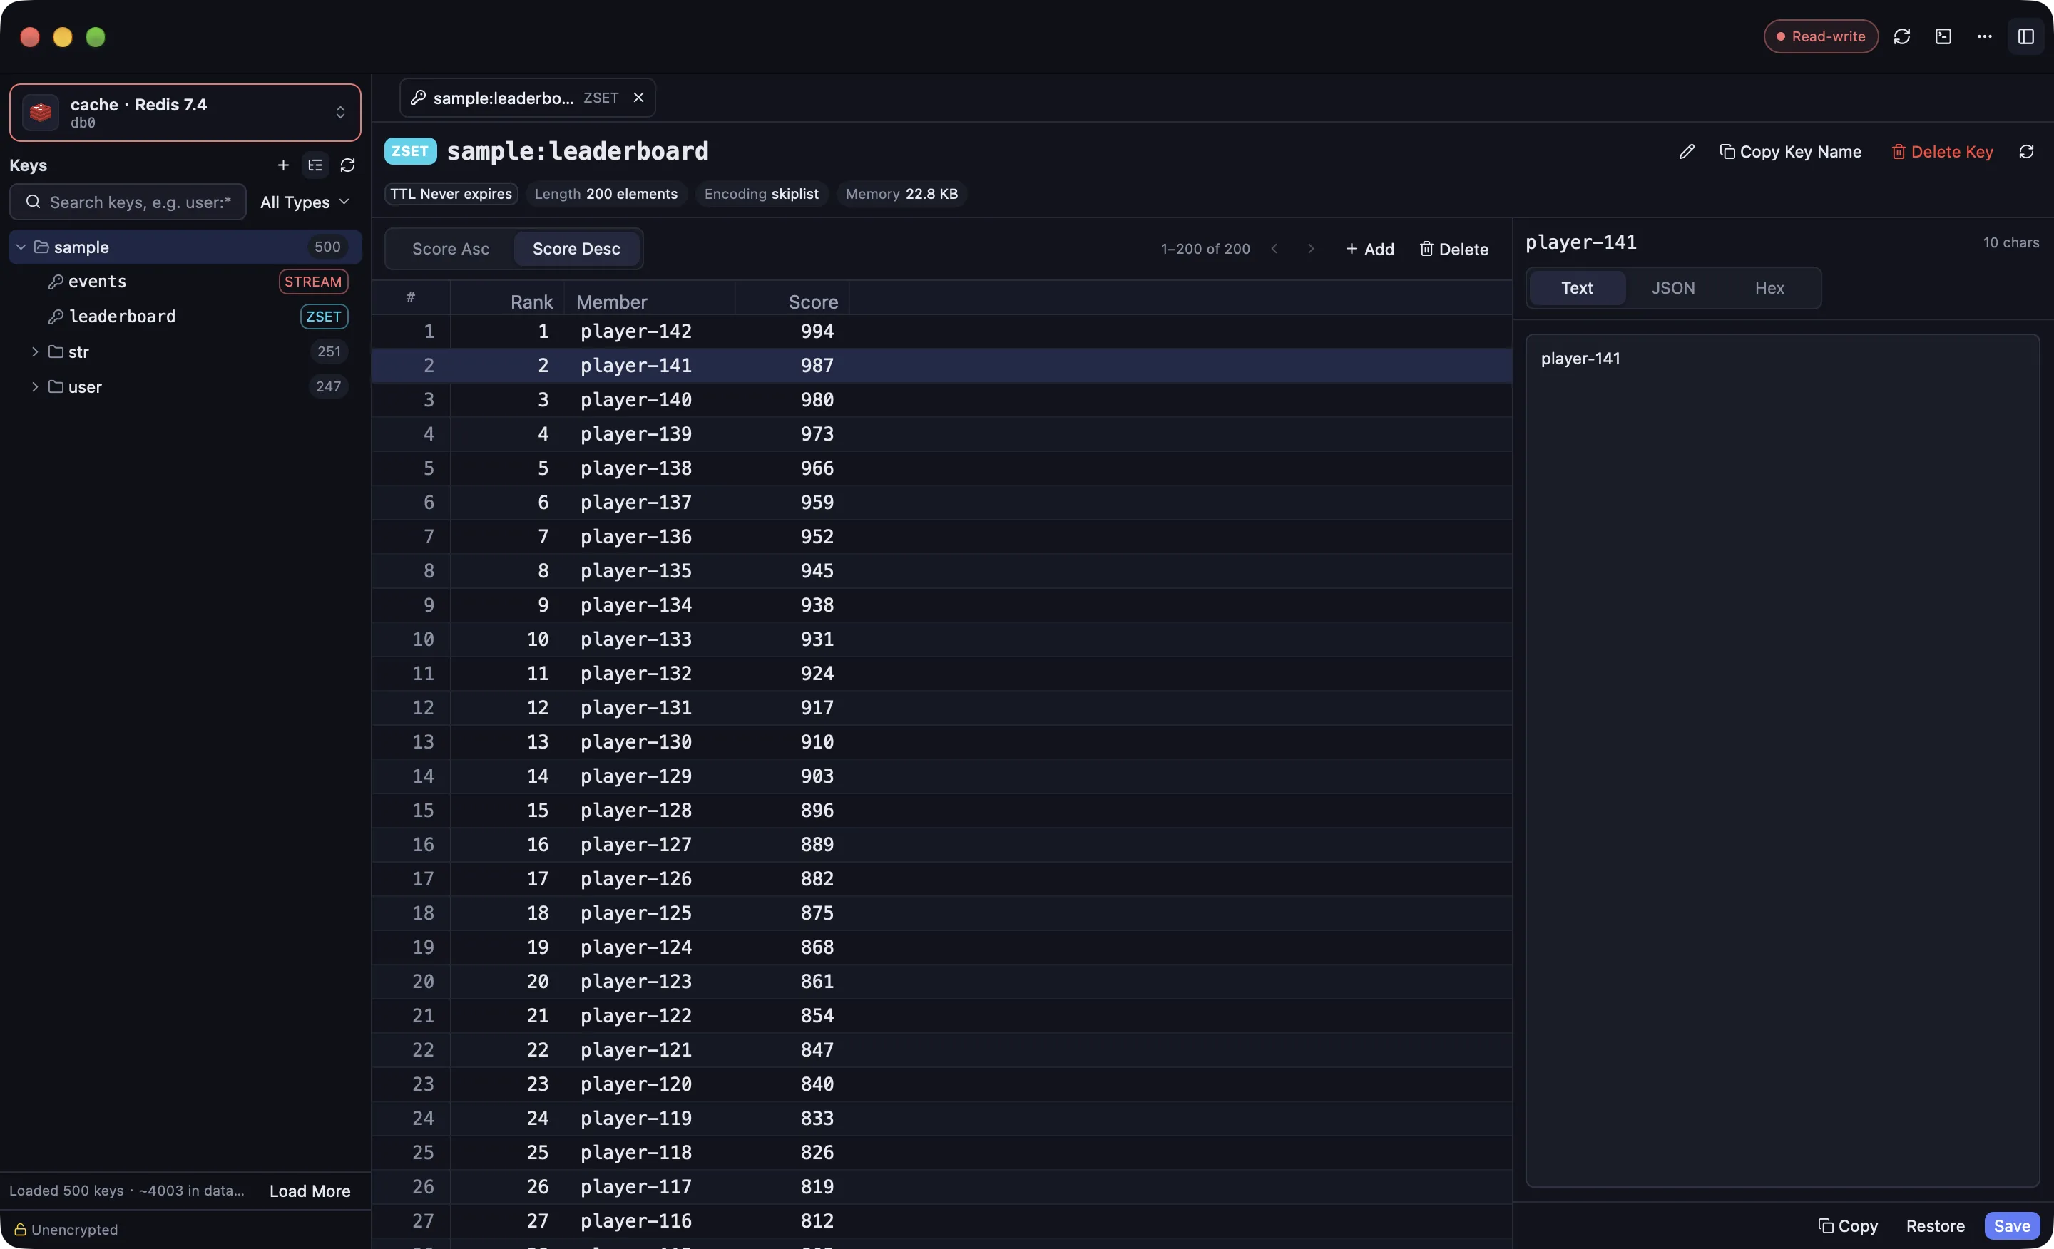Click the refresh connection icon in title bar
Viewport: 2054px width, 1249px height.
pyautogui.click(x=1901, y=36)
